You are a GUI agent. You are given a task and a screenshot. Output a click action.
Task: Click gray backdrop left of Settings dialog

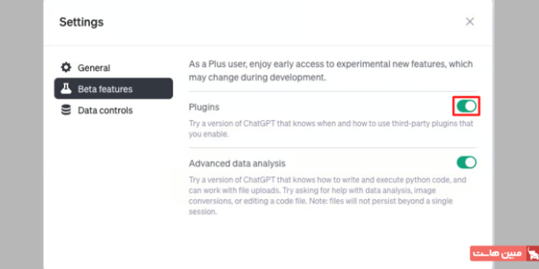pos(22,134)
